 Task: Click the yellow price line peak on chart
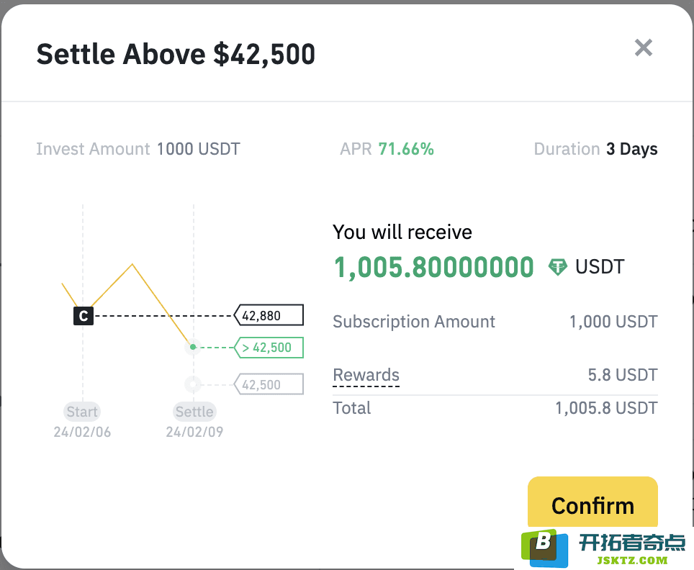coord(132,265)
